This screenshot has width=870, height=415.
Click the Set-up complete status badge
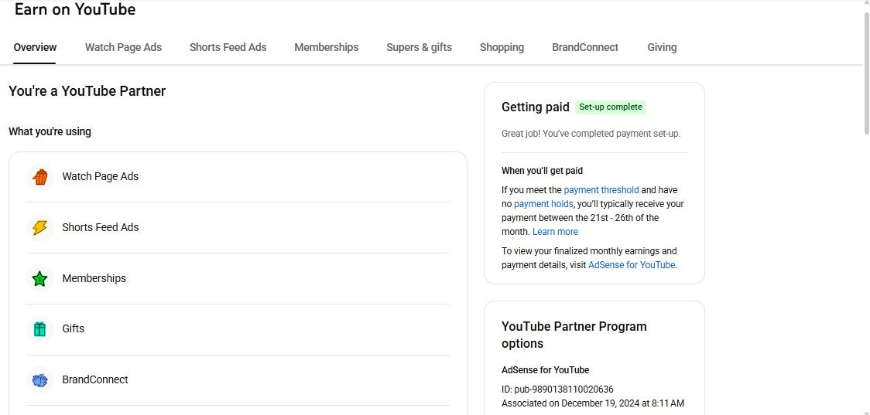[611, 107]
